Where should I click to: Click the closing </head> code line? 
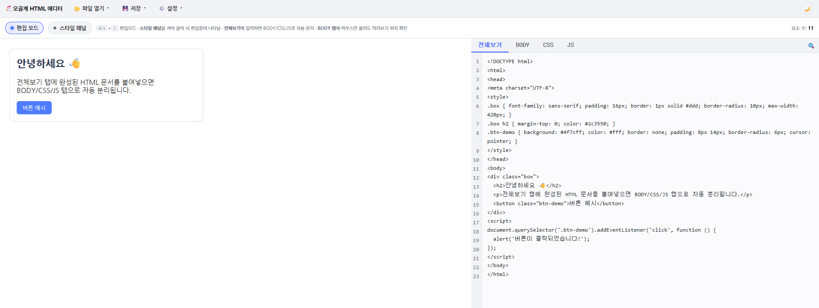click(x=498, y=159)
